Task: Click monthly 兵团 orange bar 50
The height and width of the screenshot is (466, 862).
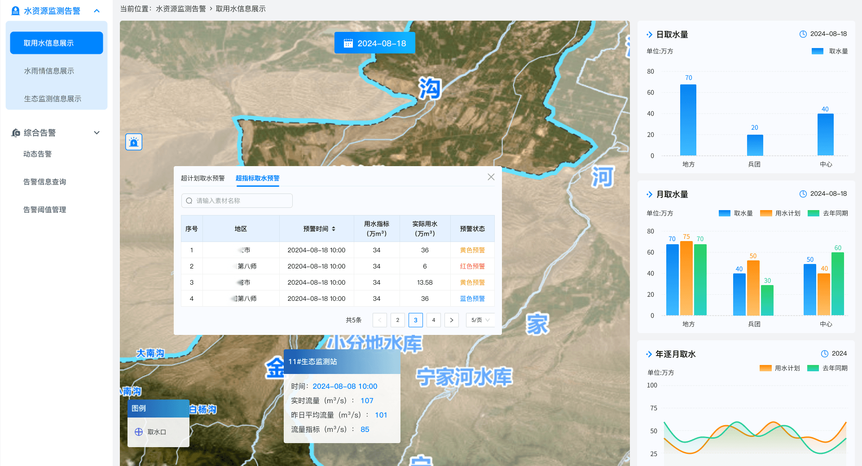Action: tap(753, 288)
